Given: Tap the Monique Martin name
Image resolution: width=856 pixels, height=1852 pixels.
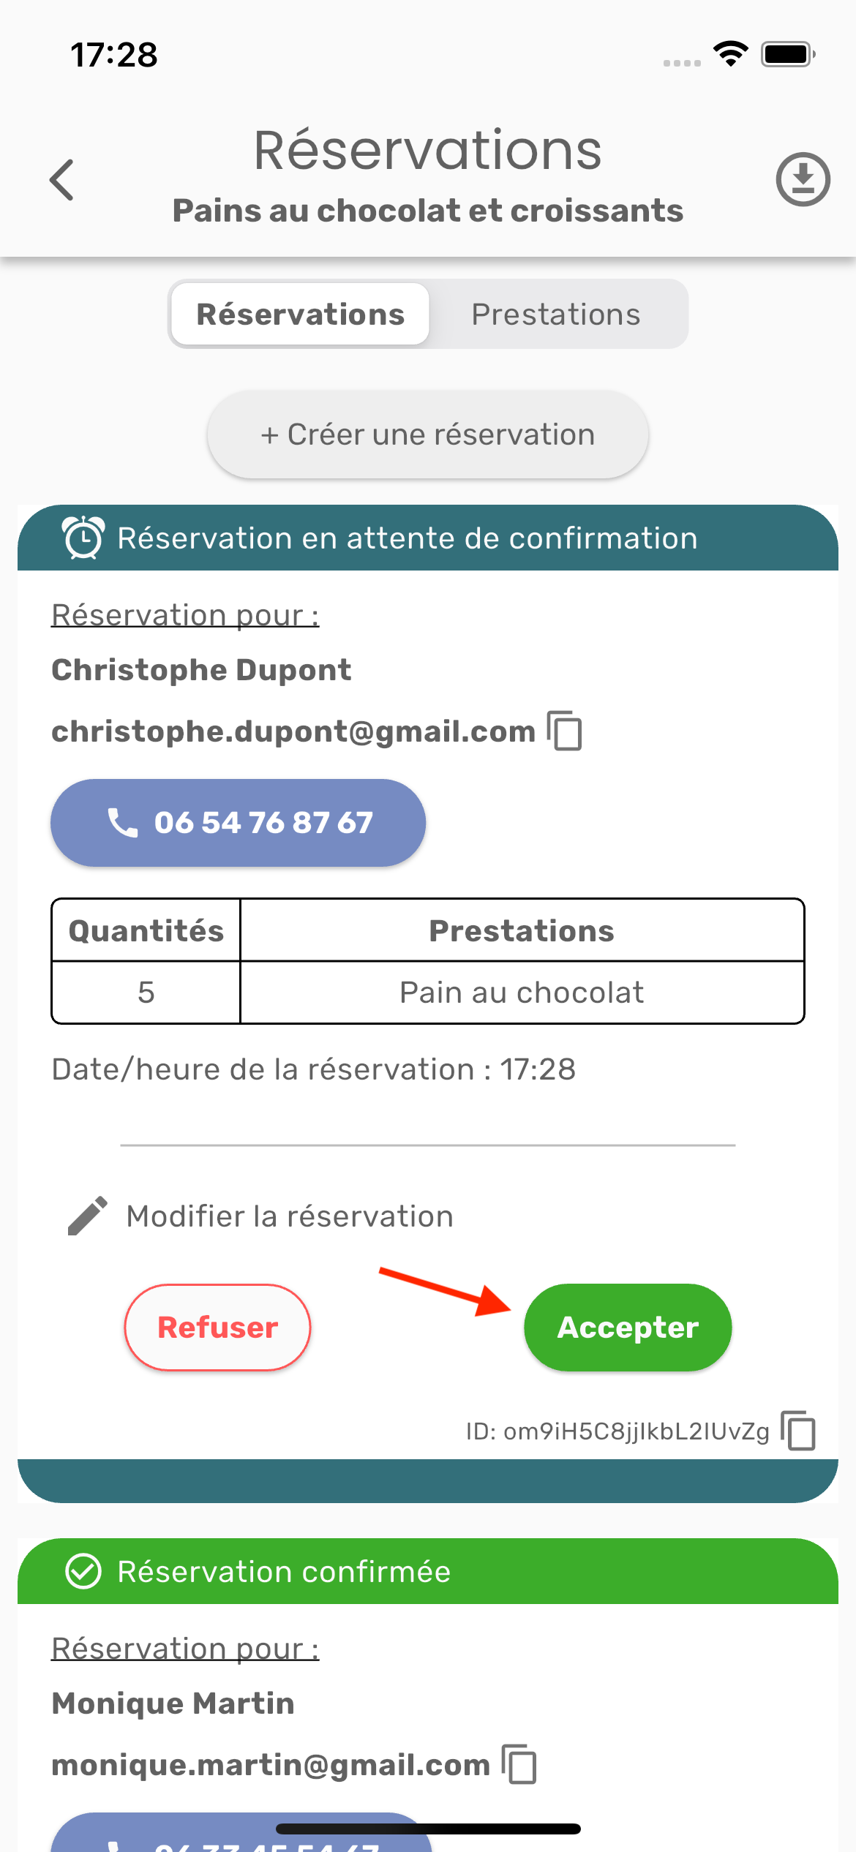Looking at the screenshot, I should tap(173, 1704).
